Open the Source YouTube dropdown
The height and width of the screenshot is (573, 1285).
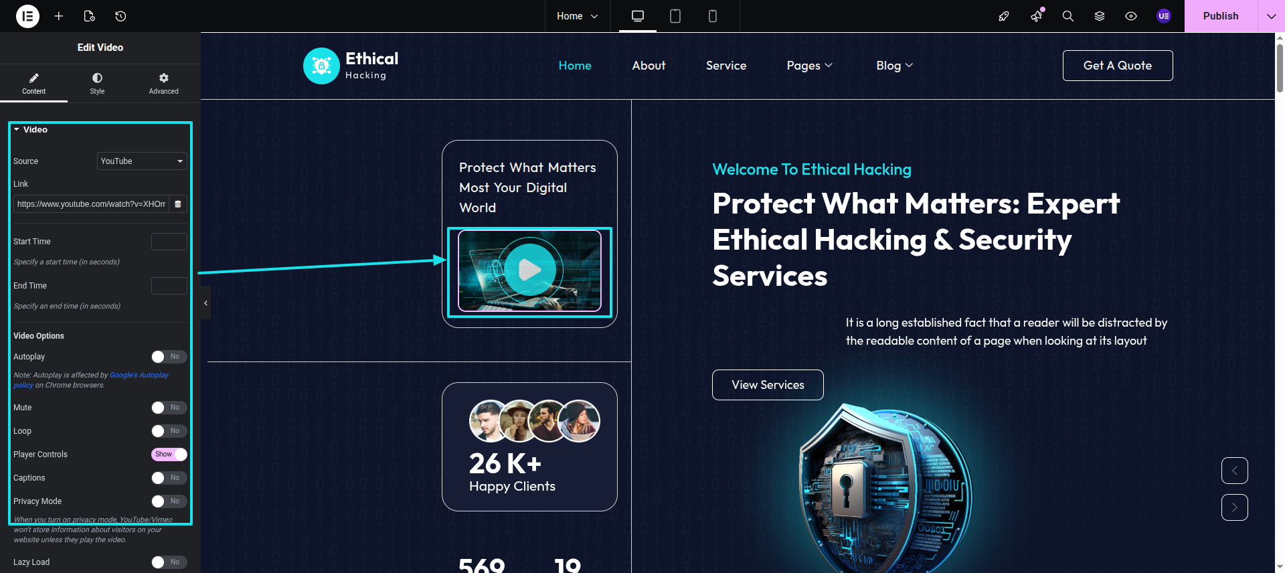click(x=142, y=161)
